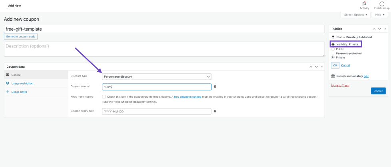Collapse the Publish panel with the toggle triangle
The image size is (391, 167).
coord(385,29)
